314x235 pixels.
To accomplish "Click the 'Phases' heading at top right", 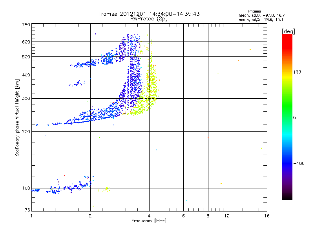I will pos(254,11).
